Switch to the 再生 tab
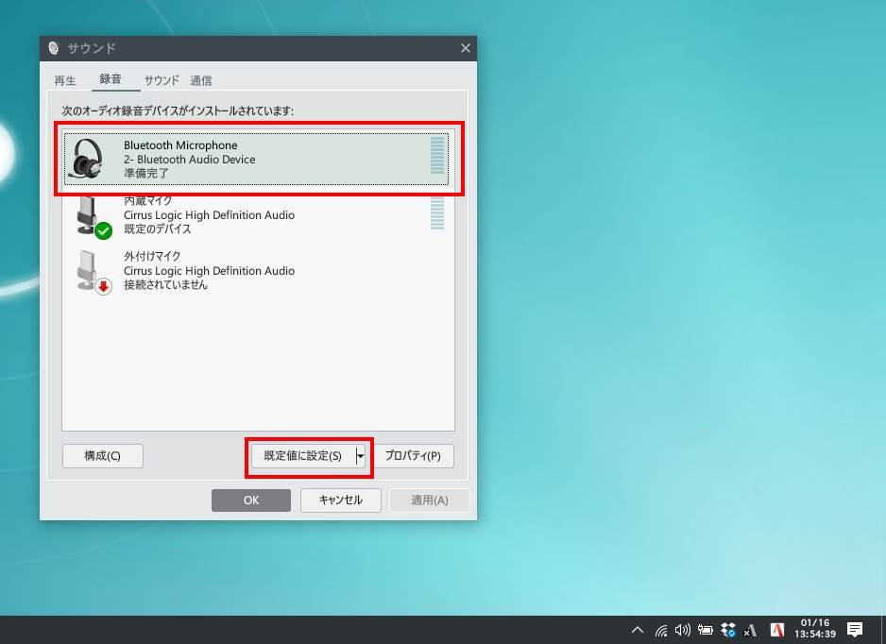 (65, 80)
